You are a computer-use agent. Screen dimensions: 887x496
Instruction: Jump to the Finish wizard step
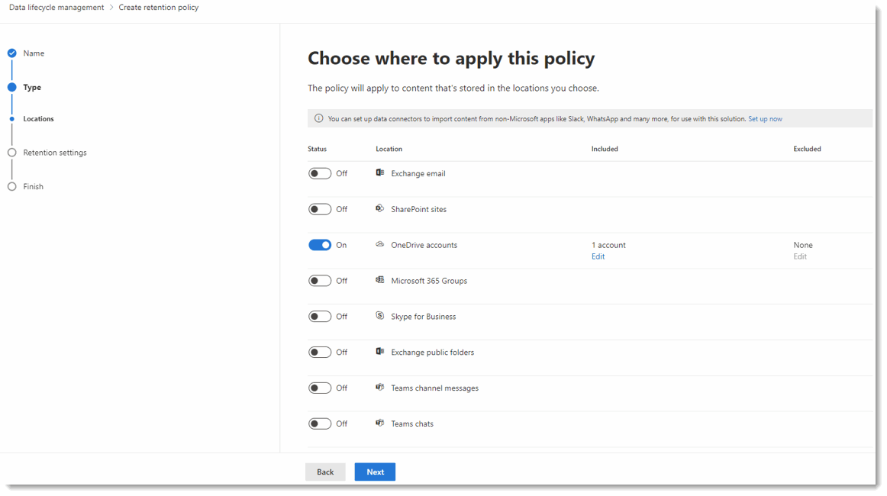[34, 187]
